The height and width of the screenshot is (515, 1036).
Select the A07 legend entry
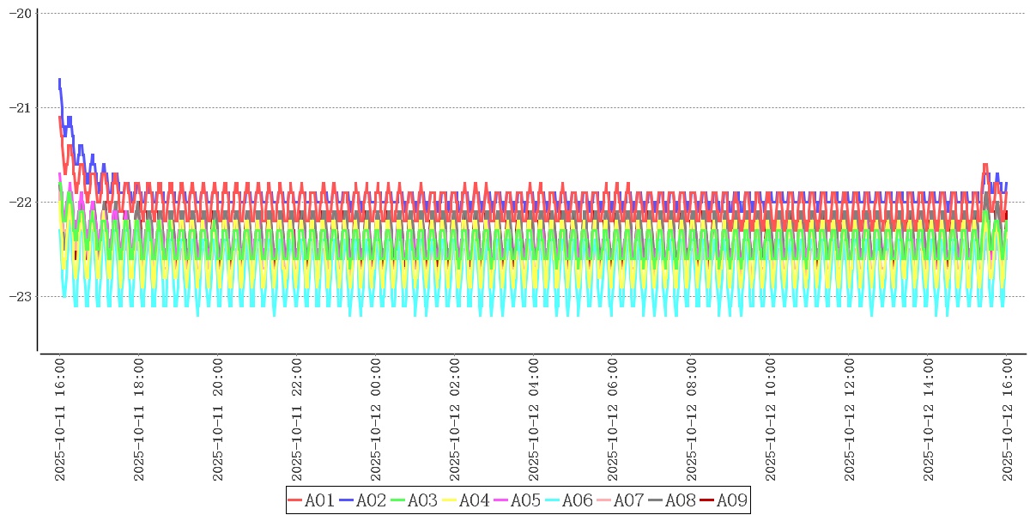click(621, 500)
